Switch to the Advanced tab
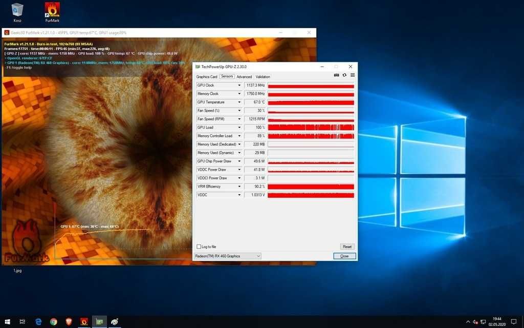This screenshot has height=328, width=524. point(244,77)
